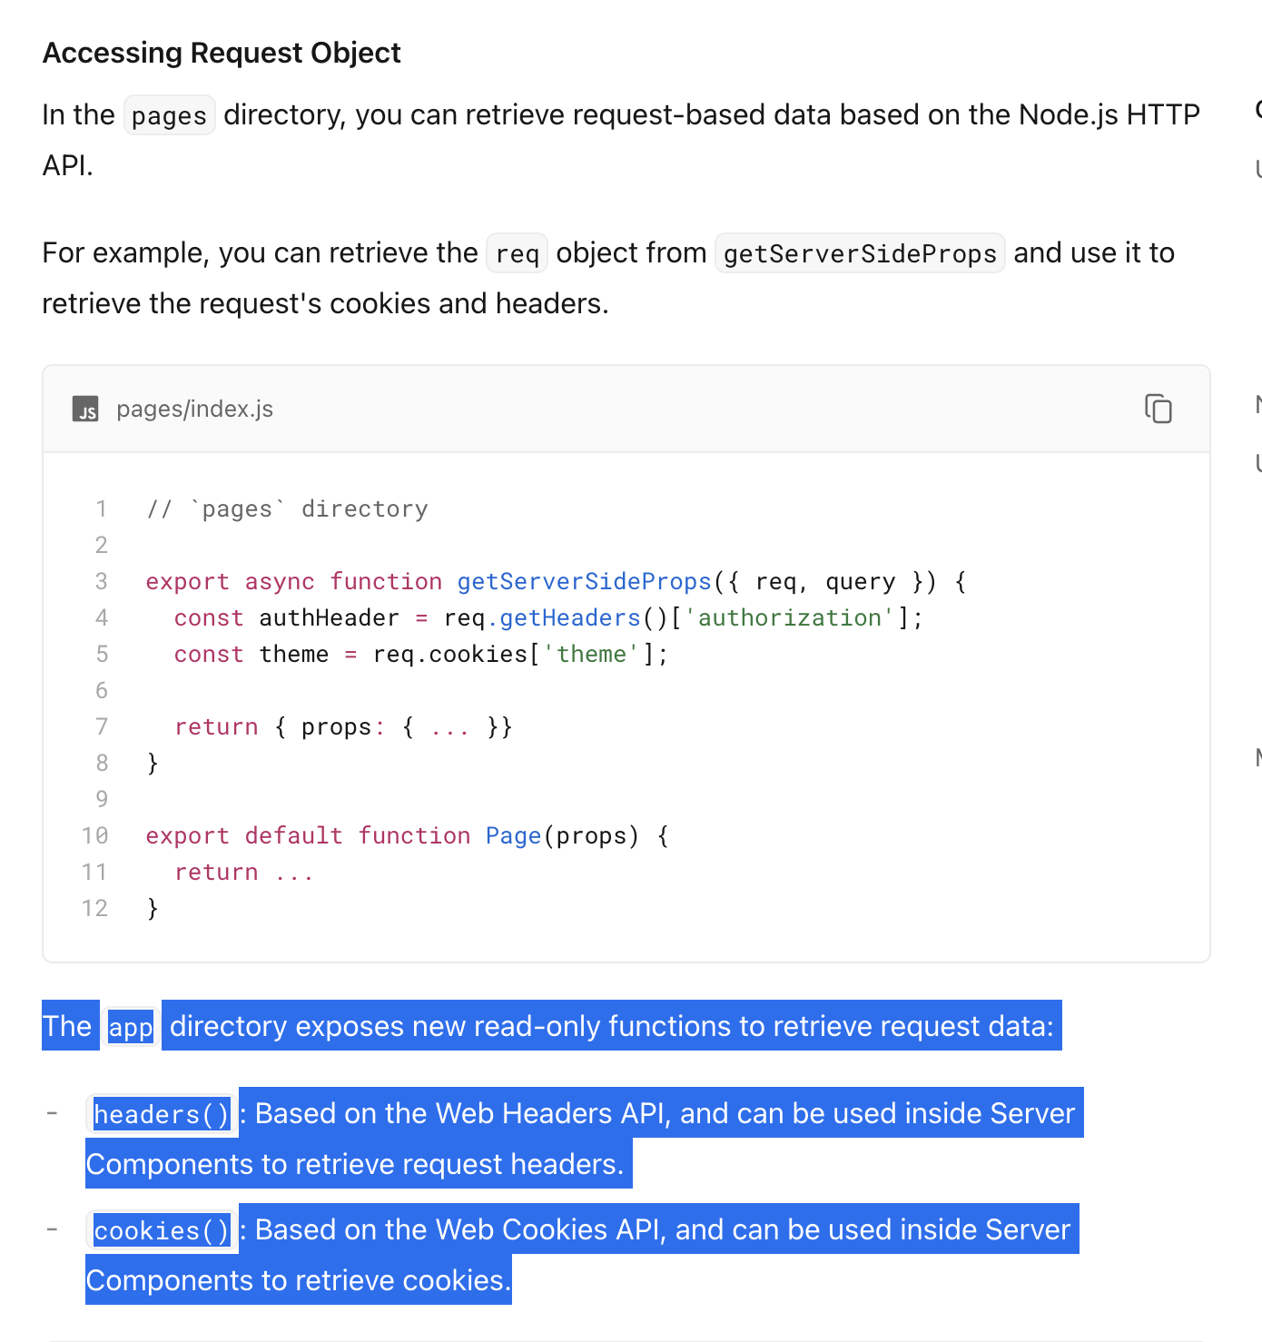The height and width of the screenshot is (1342, 1262).
Task: Click the highlighted 'cookies()' code term
Action: coord(162,1230)
